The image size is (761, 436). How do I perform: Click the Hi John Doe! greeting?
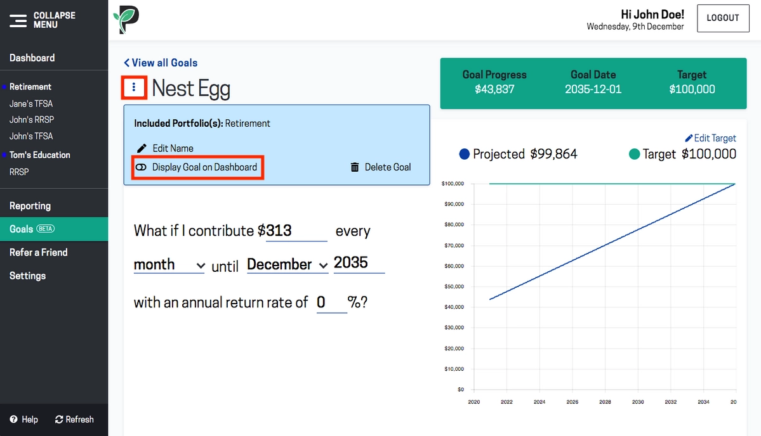click(x=652, y=15)
